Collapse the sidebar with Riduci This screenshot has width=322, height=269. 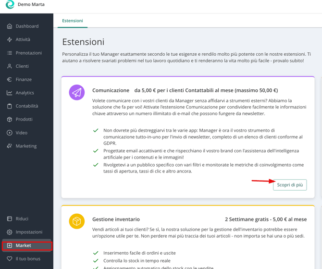point(22,219)
